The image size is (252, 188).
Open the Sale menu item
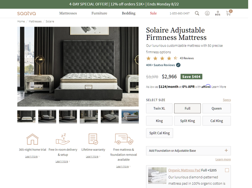point(153,13)
